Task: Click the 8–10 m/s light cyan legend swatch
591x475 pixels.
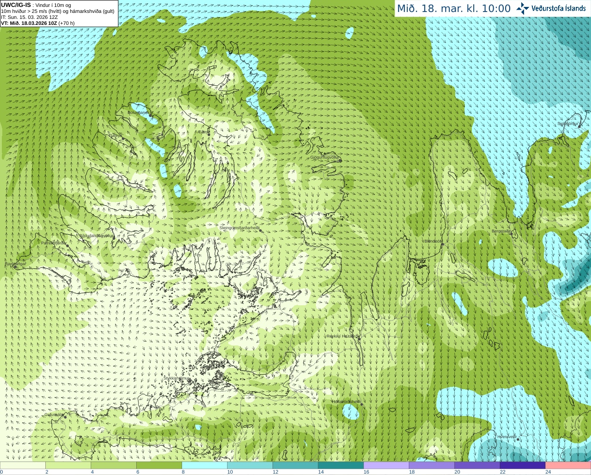Action: 205,465
